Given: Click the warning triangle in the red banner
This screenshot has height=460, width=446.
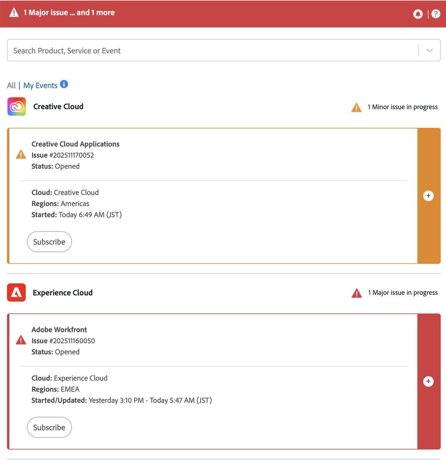Looking at the screenshot, I should click(x=14, y=13).
